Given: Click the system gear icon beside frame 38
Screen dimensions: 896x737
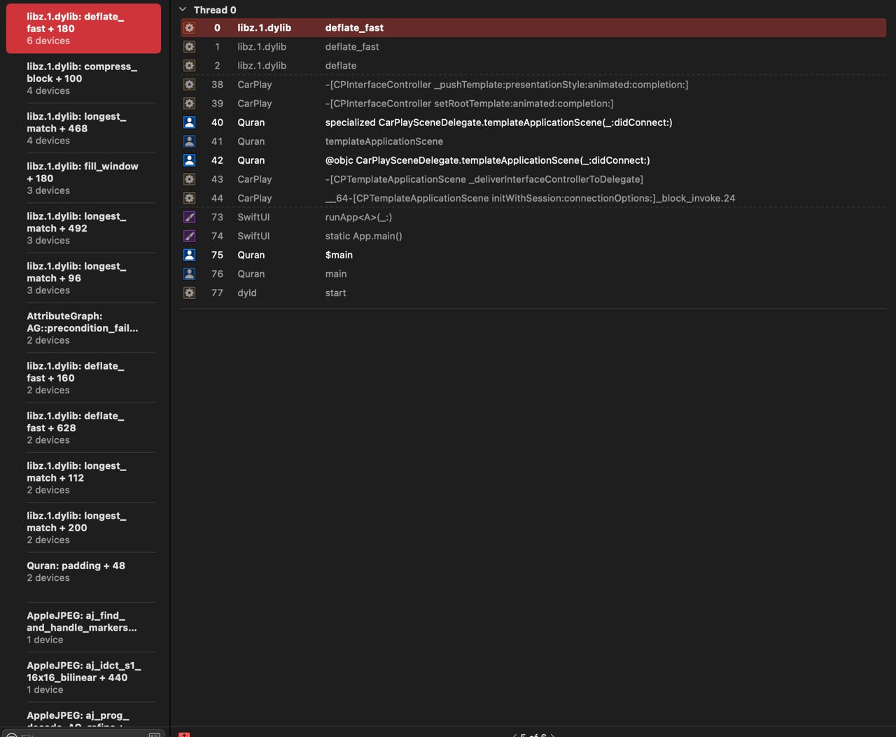Looking at the screenshot, I should [189, 85].
